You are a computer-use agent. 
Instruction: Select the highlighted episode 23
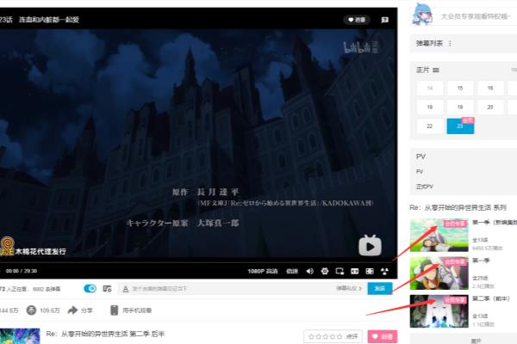460,126
